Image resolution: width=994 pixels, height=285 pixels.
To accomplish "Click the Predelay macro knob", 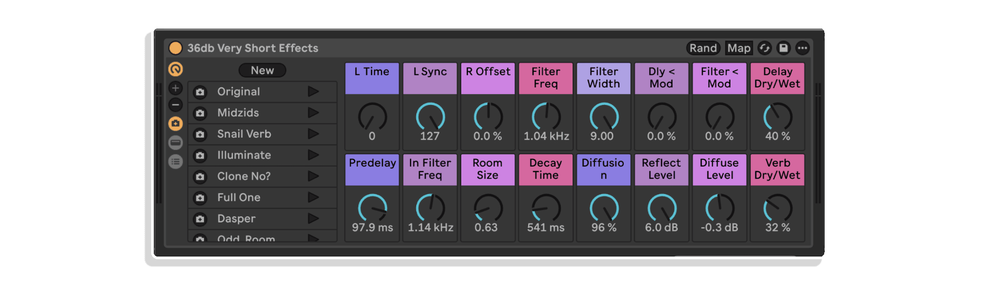I will coord(372,208).
